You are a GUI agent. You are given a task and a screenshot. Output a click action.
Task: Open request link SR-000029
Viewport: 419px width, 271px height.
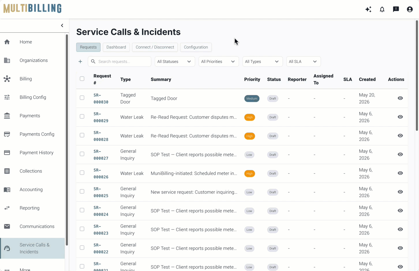pyautogui.click(x=101, y=117)
